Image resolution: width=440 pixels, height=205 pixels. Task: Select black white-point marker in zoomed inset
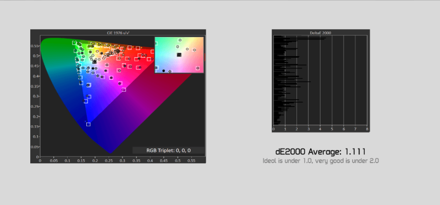[x=179, y=55]
